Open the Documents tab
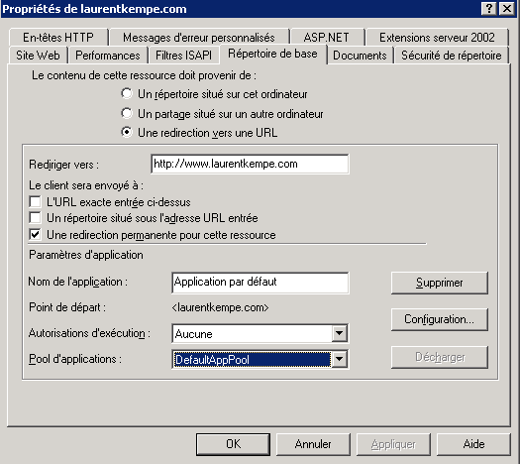This screenshot has width=520, height=464. (360, 56)
